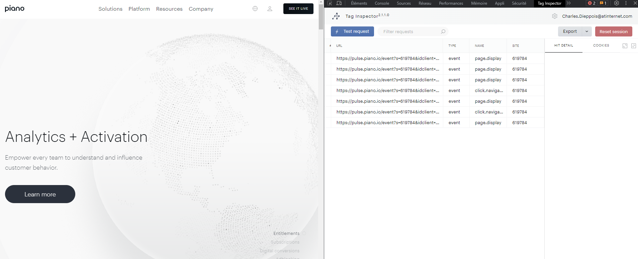638x259 pixels.
Task: Click the yellow warnings counter badge
Action: tap(603, 3)
